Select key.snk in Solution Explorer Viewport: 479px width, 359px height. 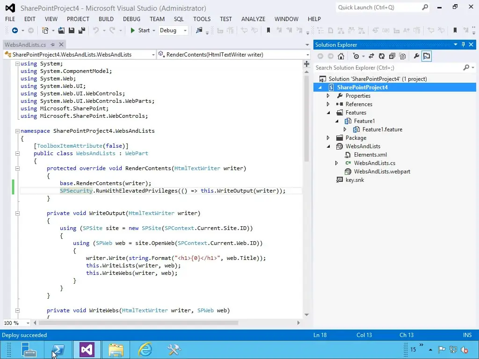coord(355,180)
